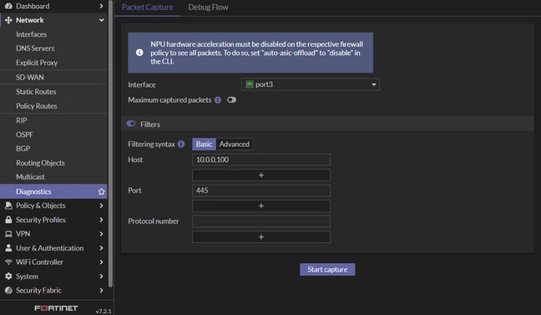Select Basic filtering syntax
The image size is (541, 315).
tap(204, 144)
